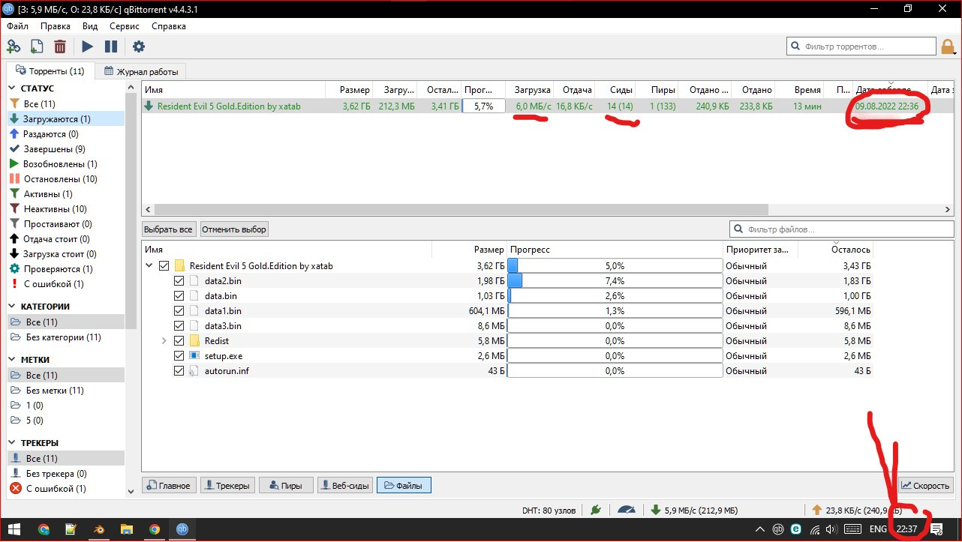Click the qBittorrent system tray icon
Image resolution: width=962 pixels, height=542 pixels.
[779, 529]
